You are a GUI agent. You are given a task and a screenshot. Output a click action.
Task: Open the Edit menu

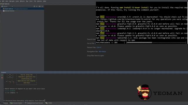pos(3,1)
